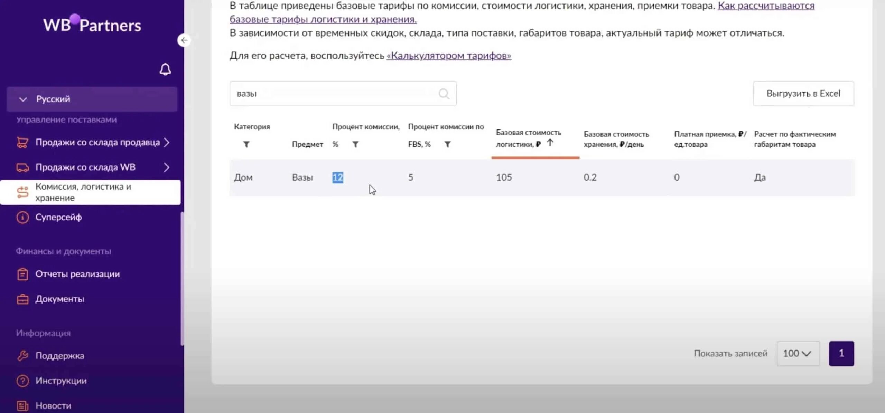This screenshot has width=885, height=413.
Task: Open the 100 records-per-page dropdown
Action: pyautogui.click(x=798, y=354)
